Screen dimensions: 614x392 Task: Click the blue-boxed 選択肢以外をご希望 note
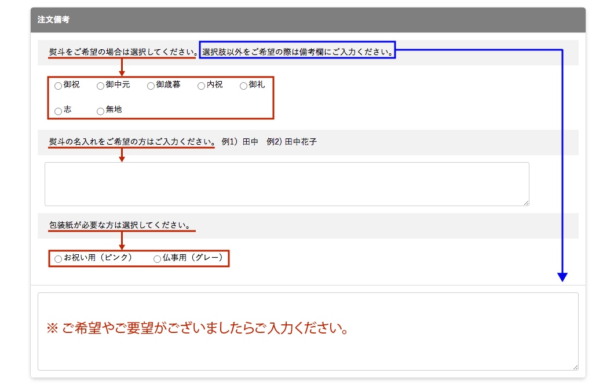click(x=298, y=52)
